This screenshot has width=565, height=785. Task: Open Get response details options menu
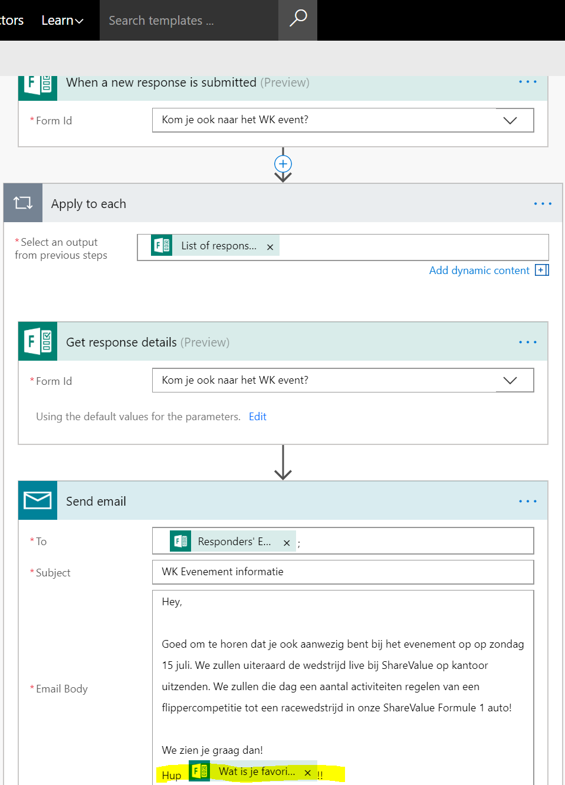click(x=528, y=342)
